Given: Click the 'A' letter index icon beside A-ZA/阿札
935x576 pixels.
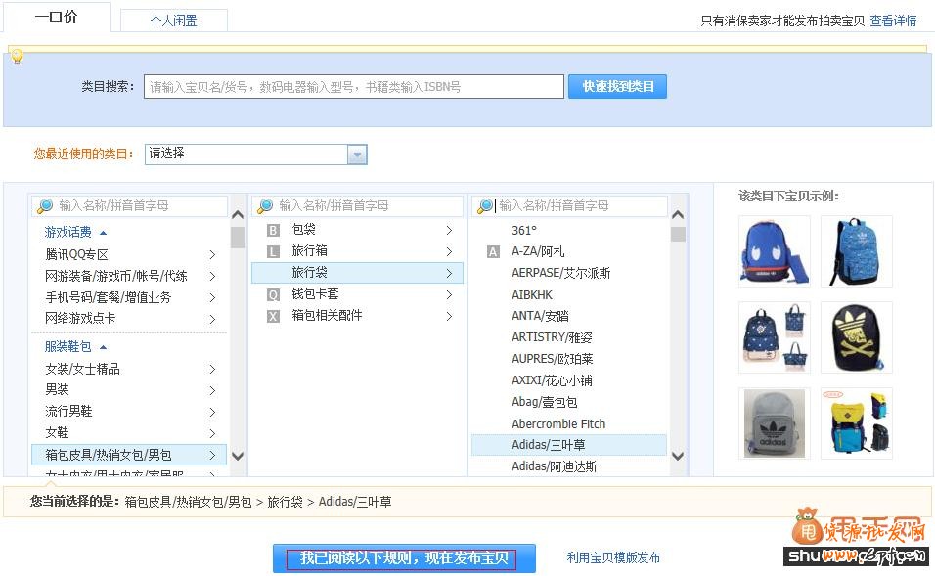Looking at the screenshot, I should click(x=493, y=251).
